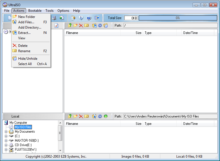Click the image Path field showing /
Viewport: 220px width, 161px height.
click(x=170, y=26)
